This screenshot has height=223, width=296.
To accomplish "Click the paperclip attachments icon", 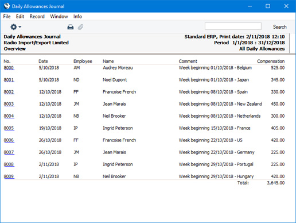I will click(x=80, y=27).
